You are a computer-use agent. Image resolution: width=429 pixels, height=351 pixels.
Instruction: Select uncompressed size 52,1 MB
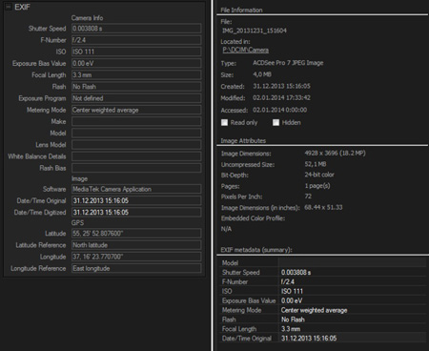(x=316, y=164)
